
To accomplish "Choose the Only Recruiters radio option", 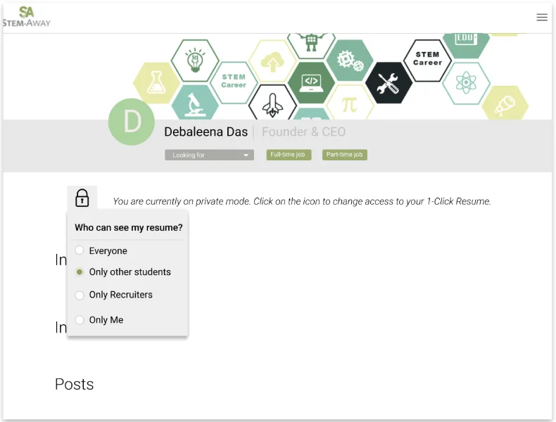I will (x=80, y=295).
